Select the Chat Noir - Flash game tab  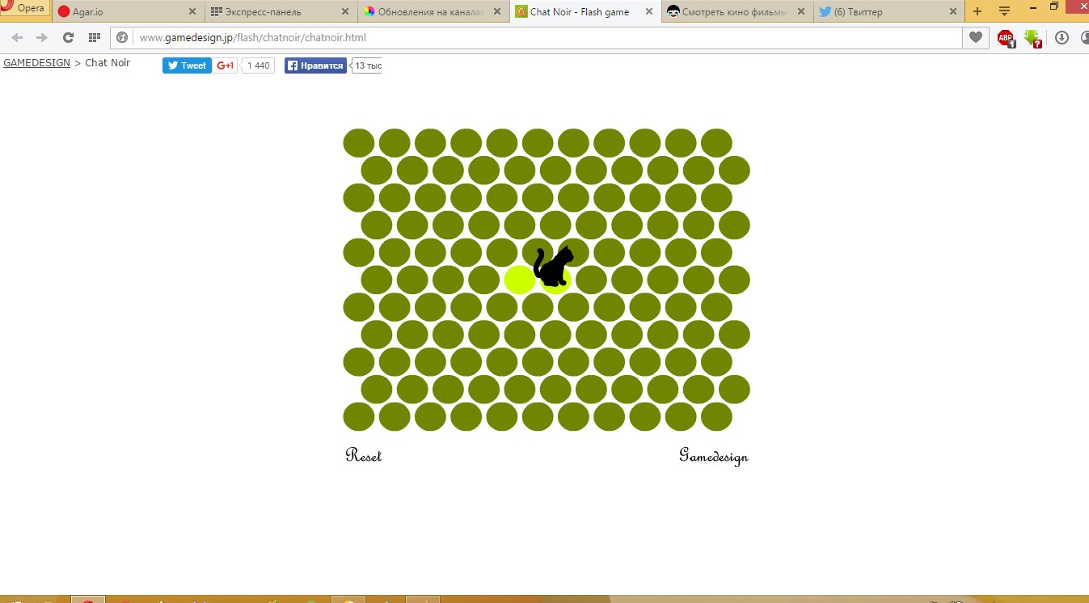pyautogui.click(x=585, y=12)
